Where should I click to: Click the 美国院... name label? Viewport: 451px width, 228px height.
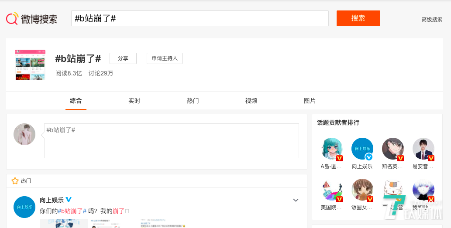[x=331, y=208]
